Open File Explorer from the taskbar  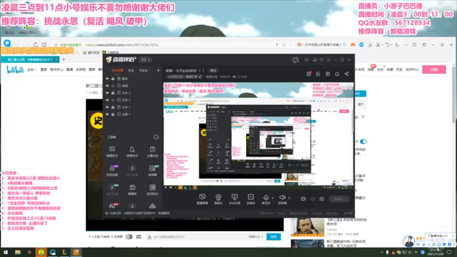(x=18, y=252)
